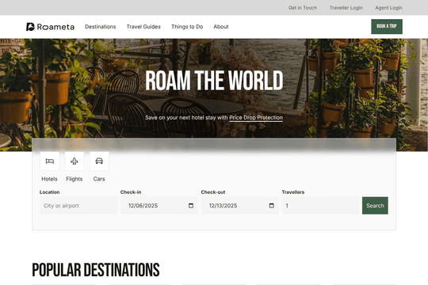Open the Check-in calendar picker icon
428x285 pixels.
[191, 206]
